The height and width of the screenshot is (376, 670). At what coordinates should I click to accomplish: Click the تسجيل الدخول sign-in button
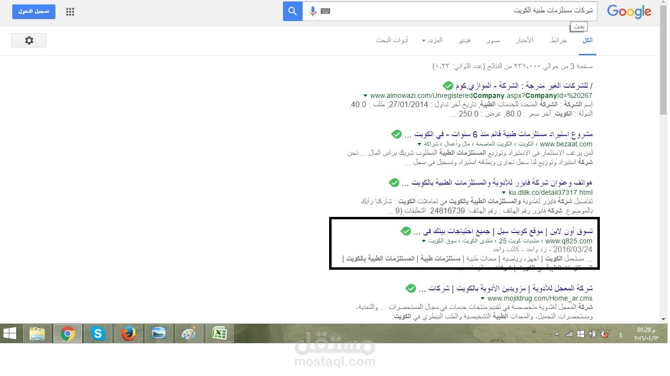coord(34,11)
